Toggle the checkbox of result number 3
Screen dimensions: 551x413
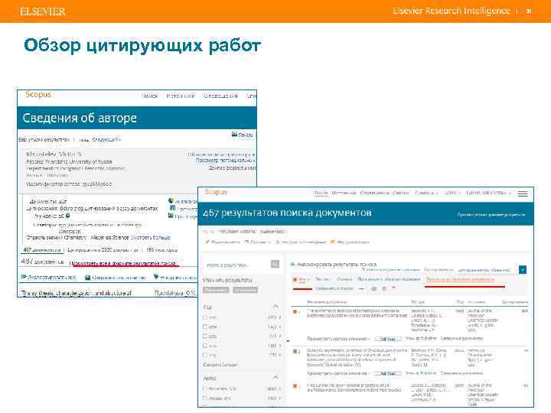point(295,386)
